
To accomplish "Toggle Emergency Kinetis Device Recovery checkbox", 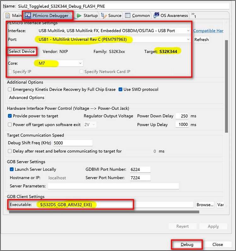I will [10, 89].
